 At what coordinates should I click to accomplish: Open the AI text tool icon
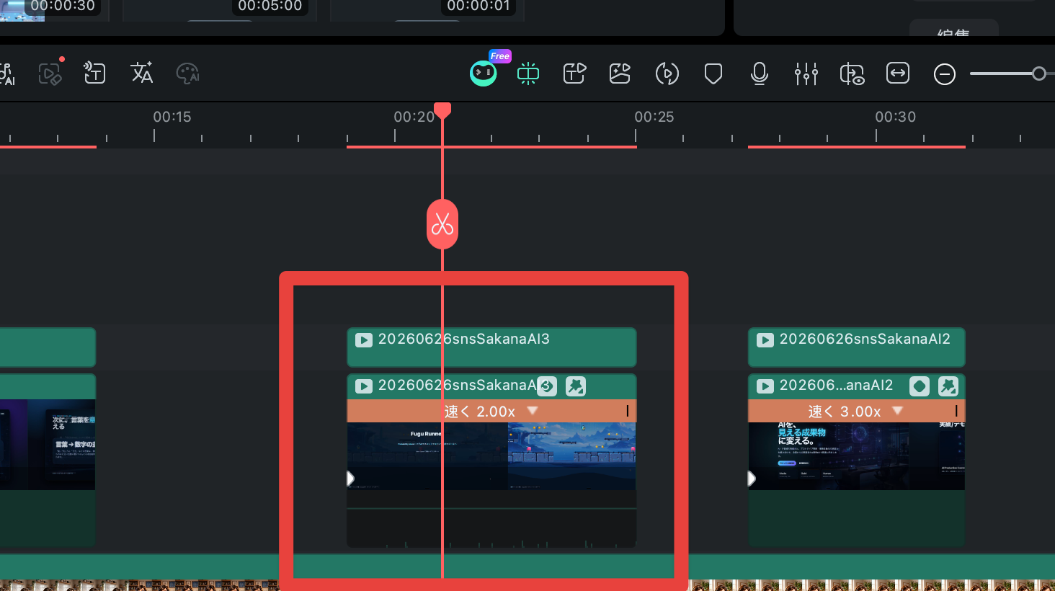(x=94, y=73)
